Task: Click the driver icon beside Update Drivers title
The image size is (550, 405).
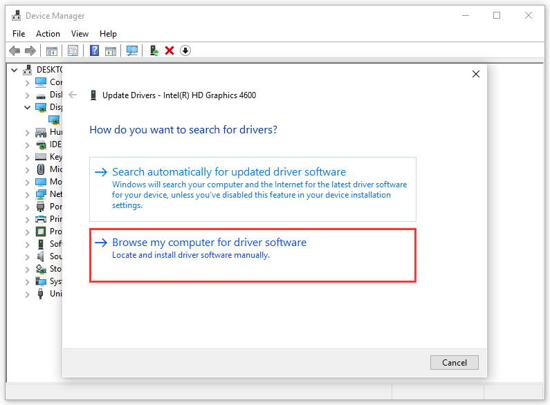Action: tap(93, 95)
